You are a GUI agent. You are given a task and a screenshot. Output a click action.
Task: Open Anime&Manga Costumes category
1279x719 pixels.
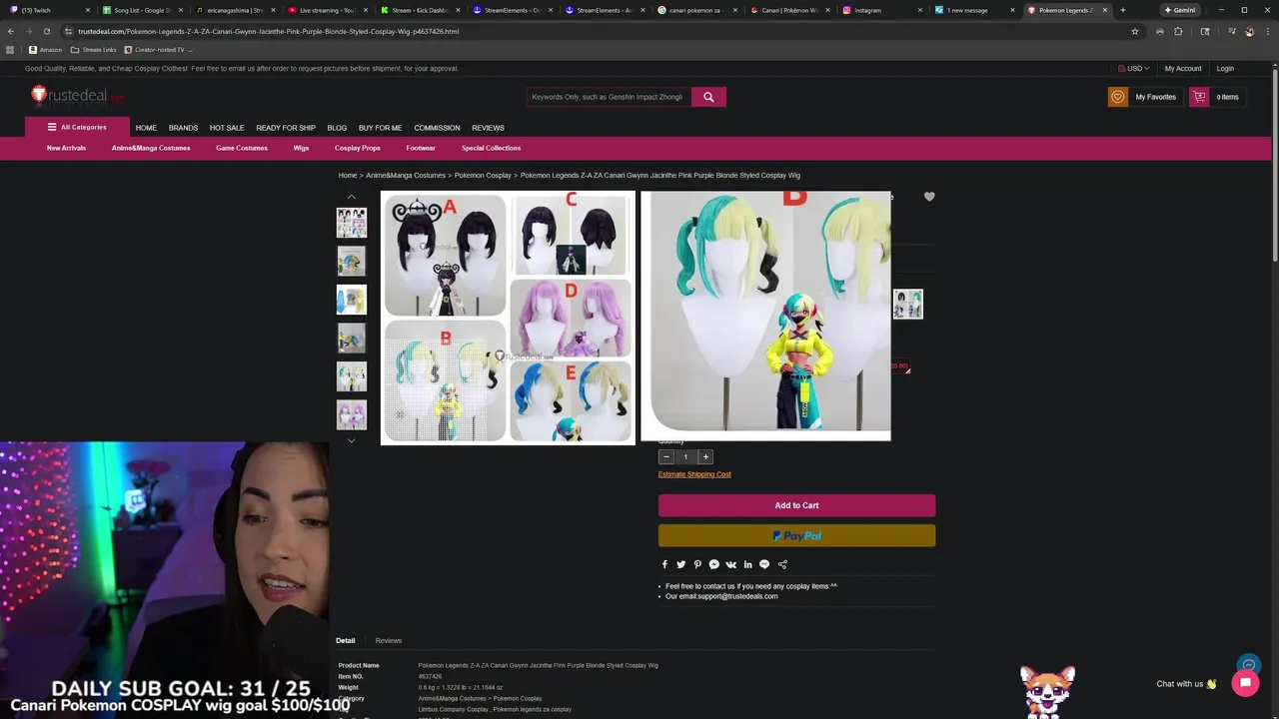pos(151,148)
